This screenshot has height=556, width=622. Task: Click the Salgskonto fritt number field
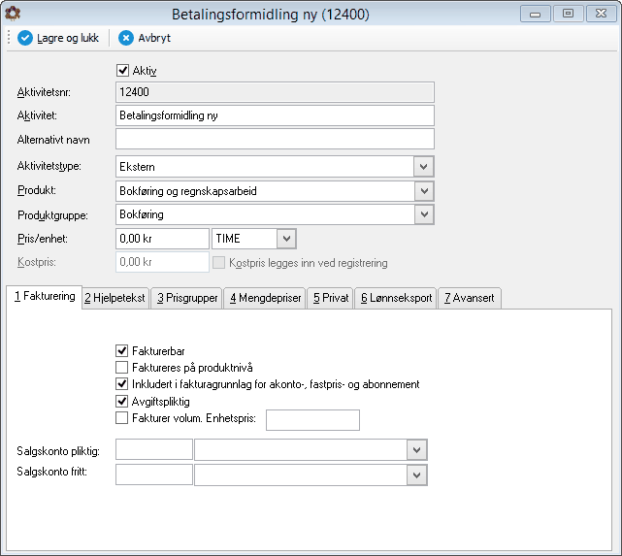154,474
